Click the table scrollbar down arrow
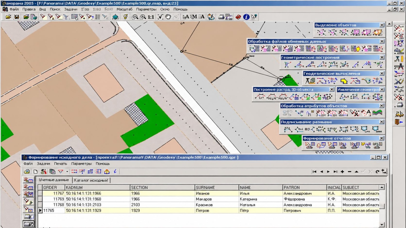 coord(382,225)
